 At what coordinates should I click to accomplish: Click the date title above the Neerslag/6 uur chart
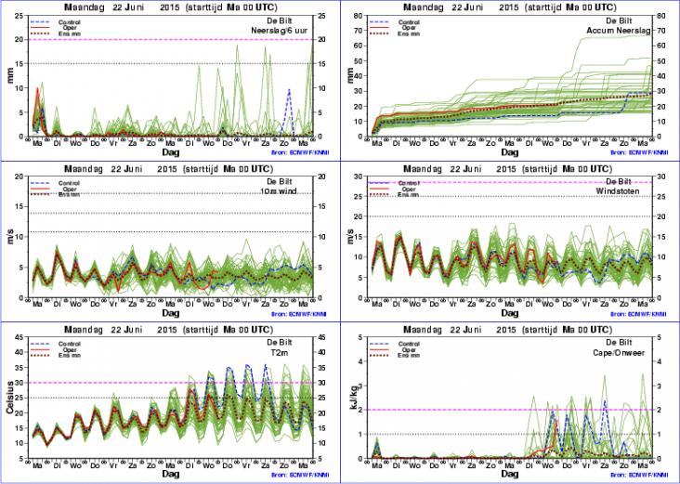[x=173, y=9]
